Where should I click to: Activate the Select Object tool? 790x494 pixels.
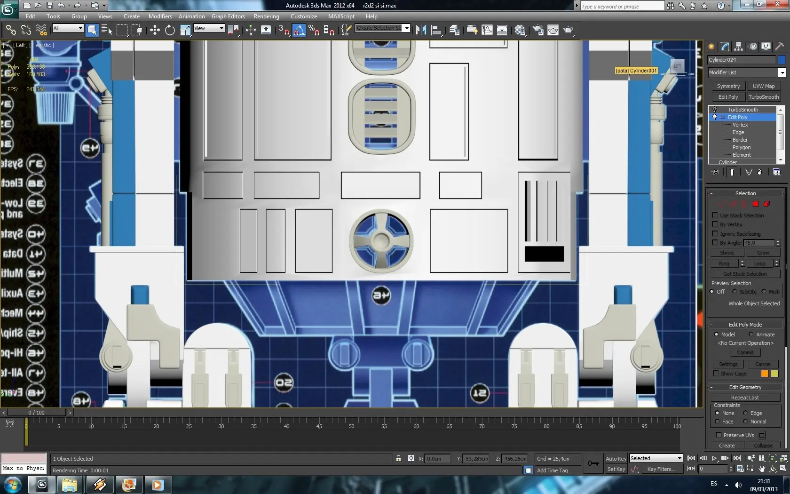click(x=92, y=30)
